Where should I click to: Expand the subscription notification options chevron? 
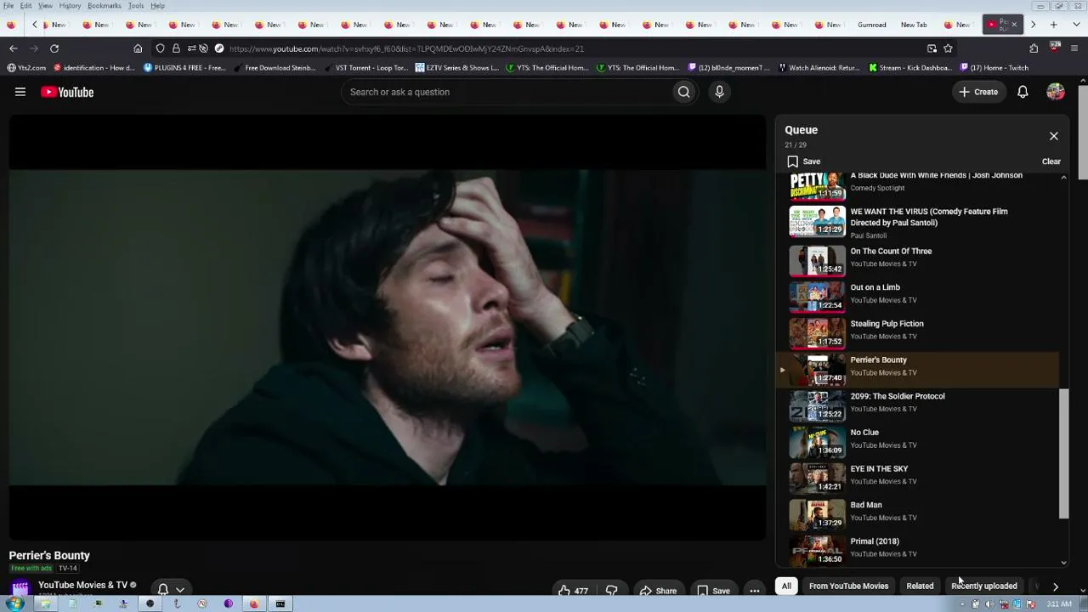click(180, 589)
